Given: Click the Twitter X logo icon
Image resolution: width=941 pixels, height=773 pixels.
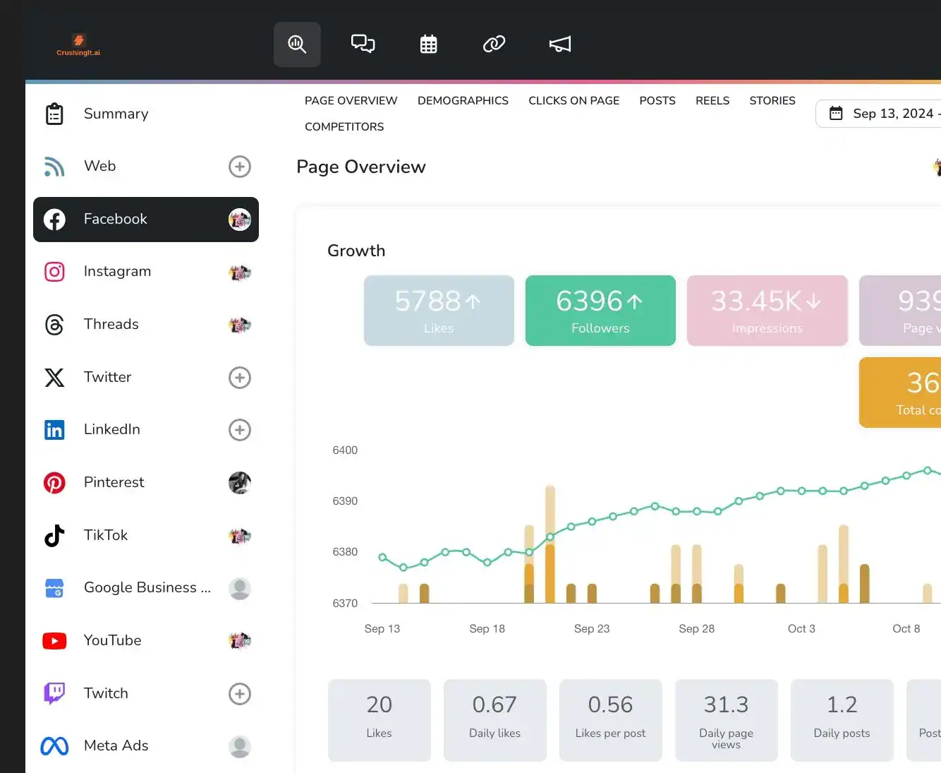Looking at the screenshot, I should [x=54, y=378].
